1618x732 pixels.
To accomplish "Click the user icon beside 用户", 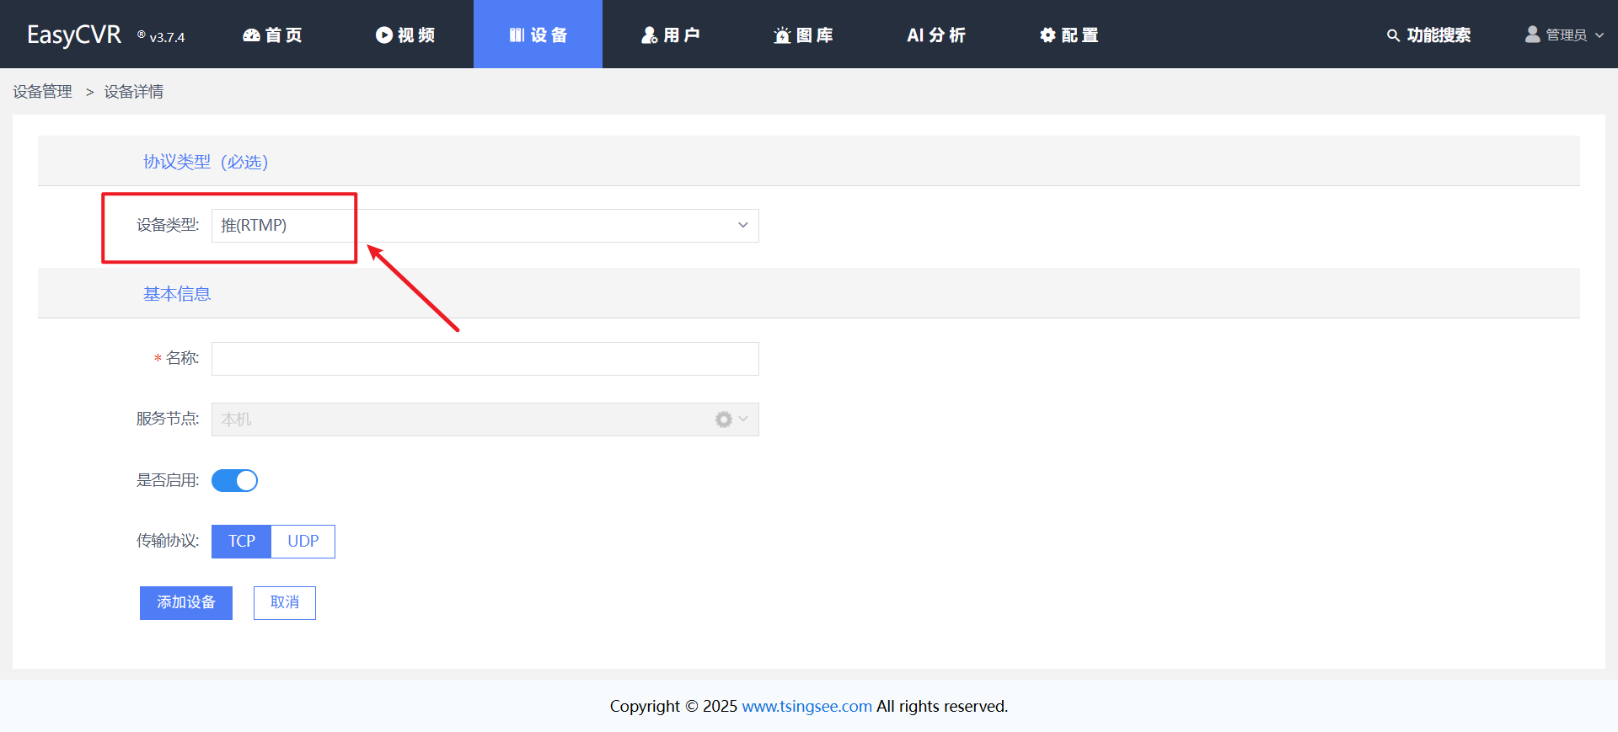I will tap(649, 35).
